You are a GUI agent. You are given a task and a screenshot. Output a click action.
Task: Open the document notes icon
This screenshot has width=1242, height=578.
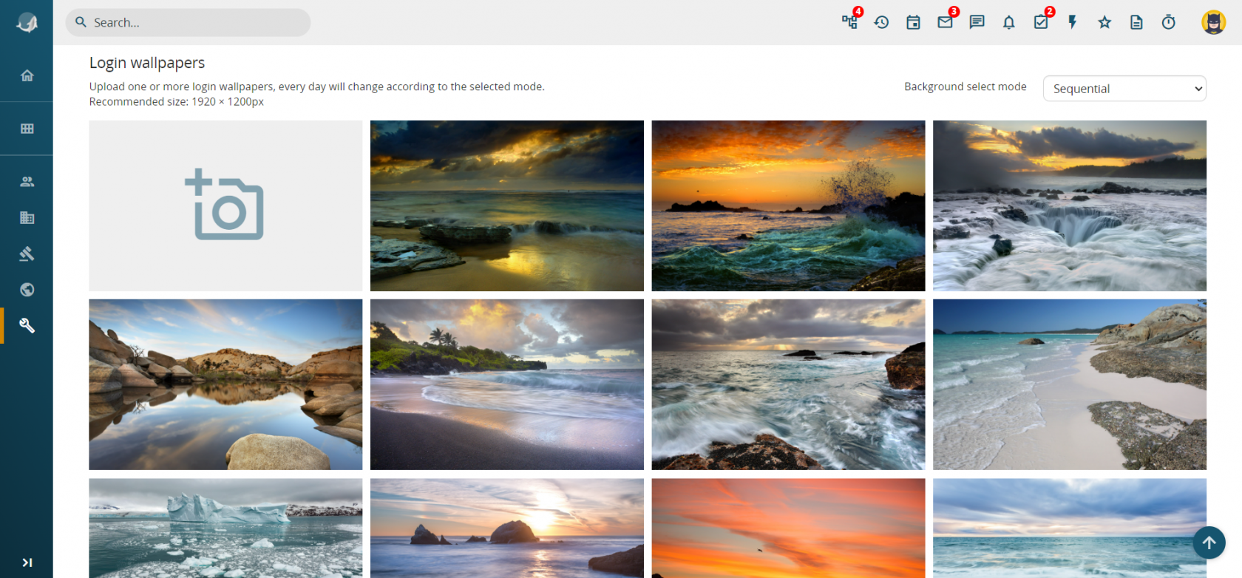tap(1136, 22)
